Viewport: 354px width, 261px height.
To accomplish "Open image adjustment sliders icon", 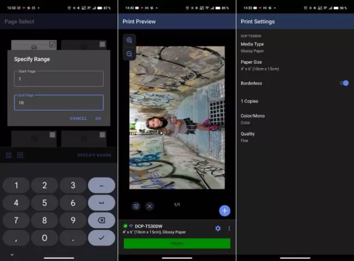I will [x=136, y=206].
